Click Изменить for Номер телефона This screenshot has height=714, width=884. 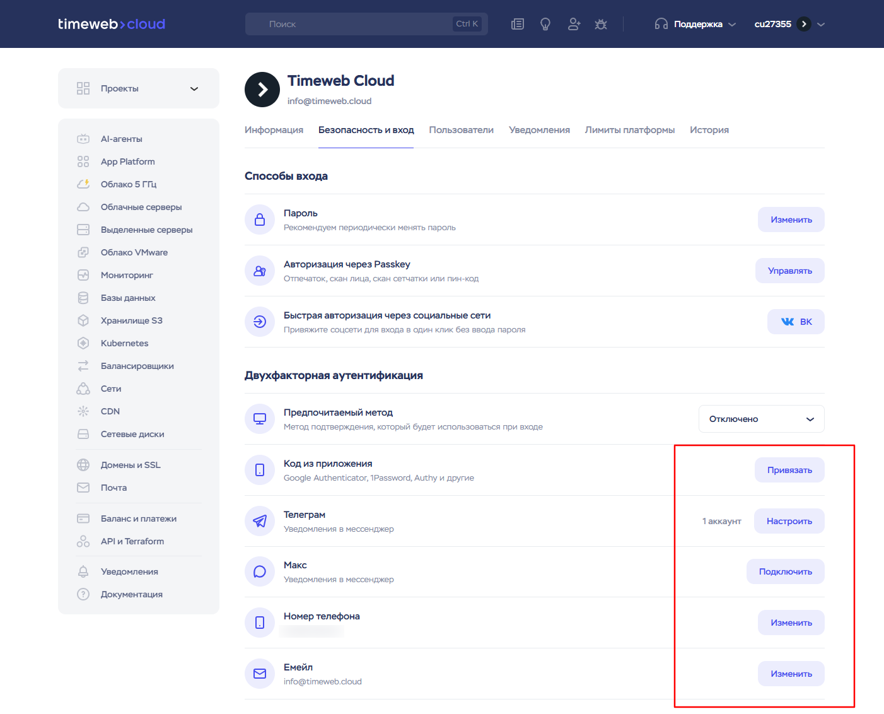tap(791, 623)
